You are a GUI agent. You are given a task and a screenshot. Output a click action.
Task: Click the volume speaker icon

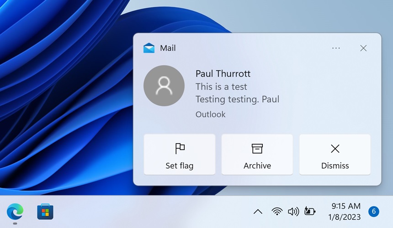(x=293, y=212)
